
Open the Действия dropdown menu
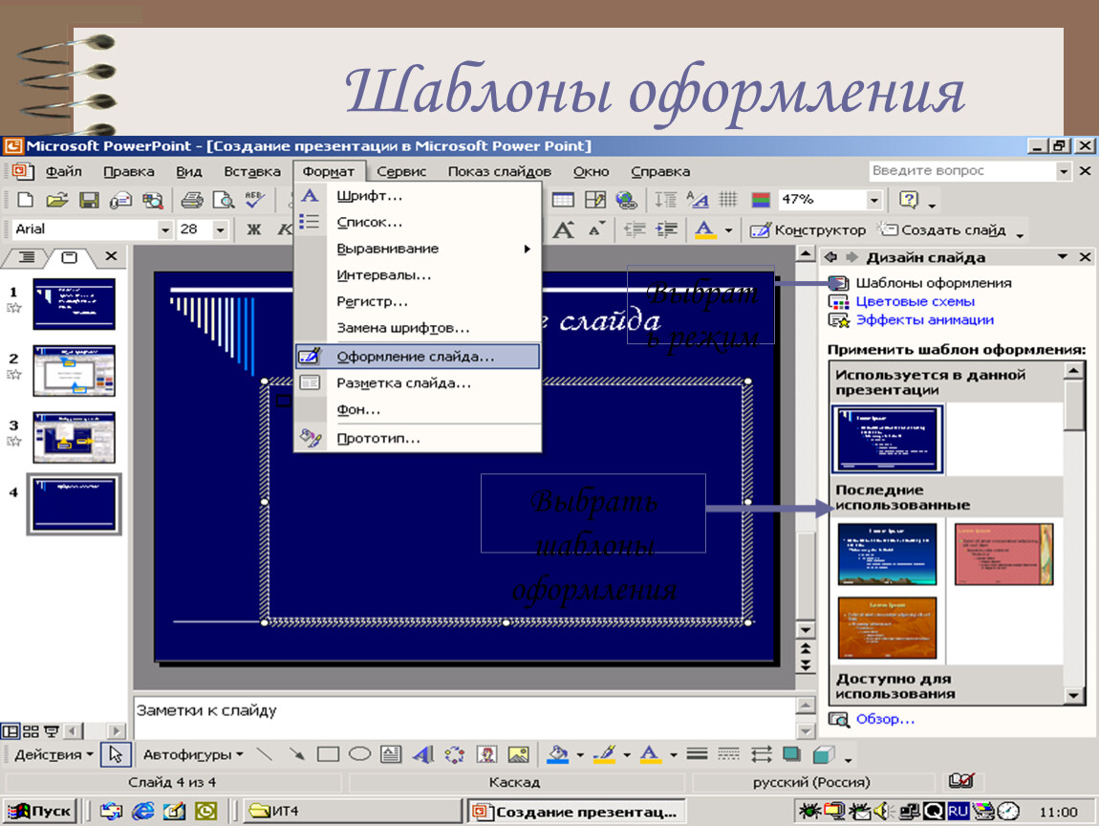click(x=54, y=754)
